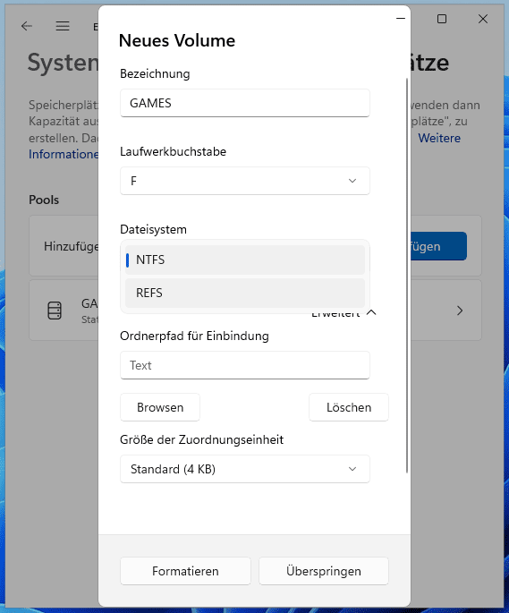Maximize the Settings window
The width and height of the screenshot is (509, 613).
[x=442, y=19]
